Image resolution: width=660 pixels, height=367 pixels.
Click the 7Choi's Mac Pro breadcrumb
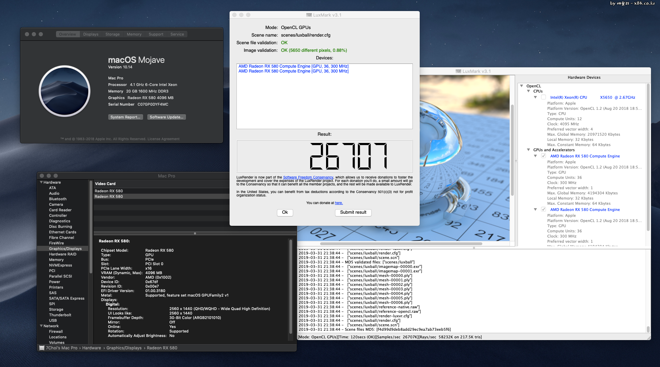click(62, 348)
